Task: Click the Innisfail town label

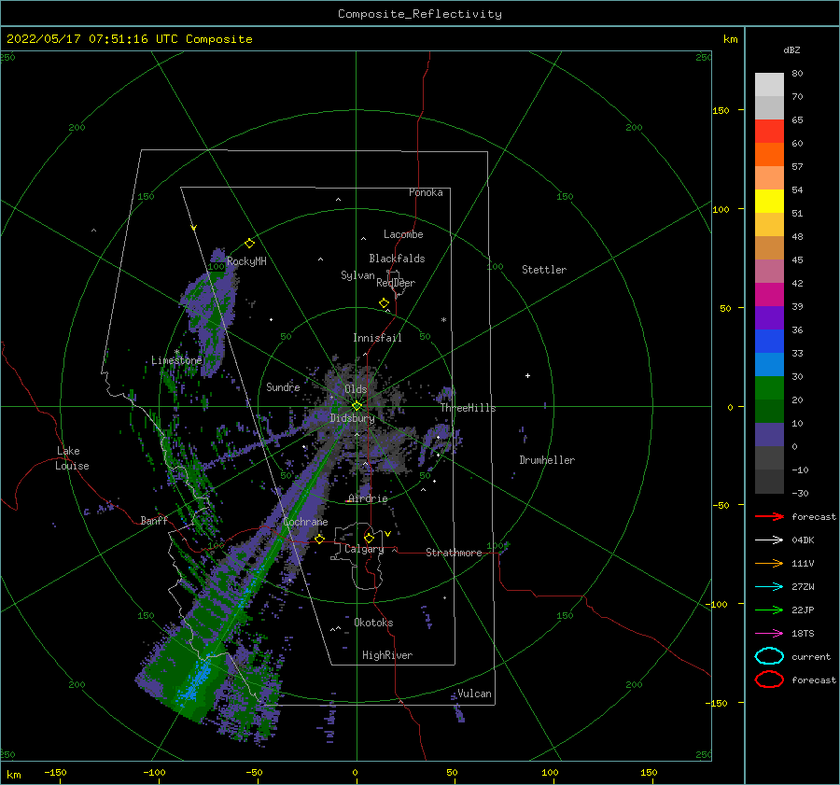Action: pyautogui.click(x=377, y=338)
